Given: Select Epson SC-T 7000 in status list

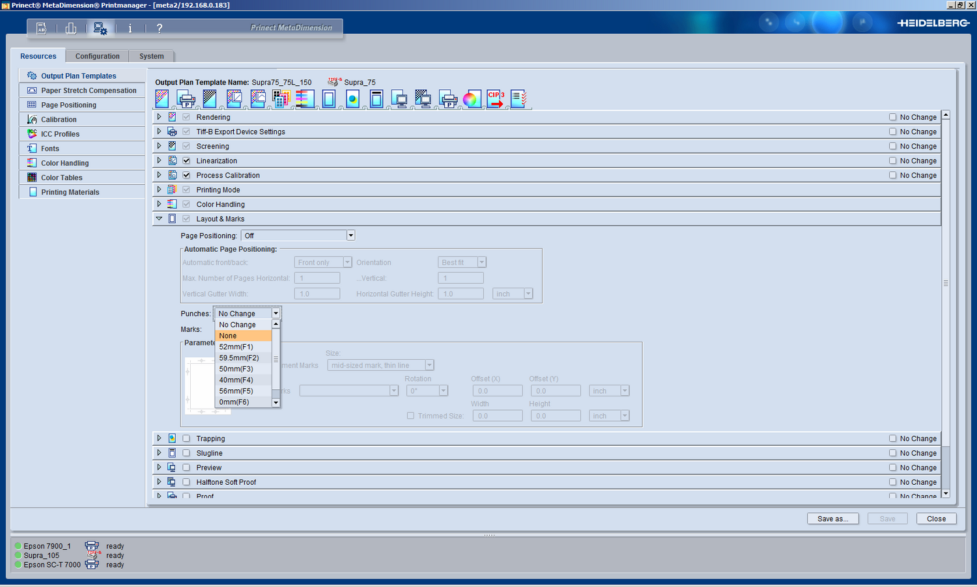Looking at the screenshot, I should click(x=52, y=565).
